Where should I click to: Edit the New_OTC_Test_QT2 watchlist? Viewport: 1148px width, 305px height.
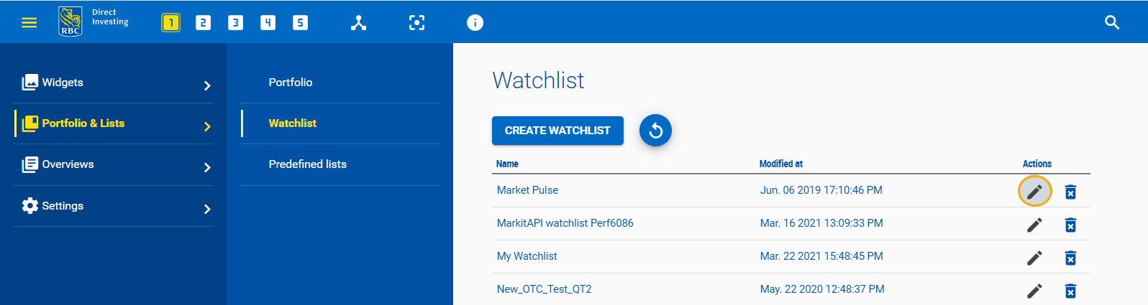1034,291
